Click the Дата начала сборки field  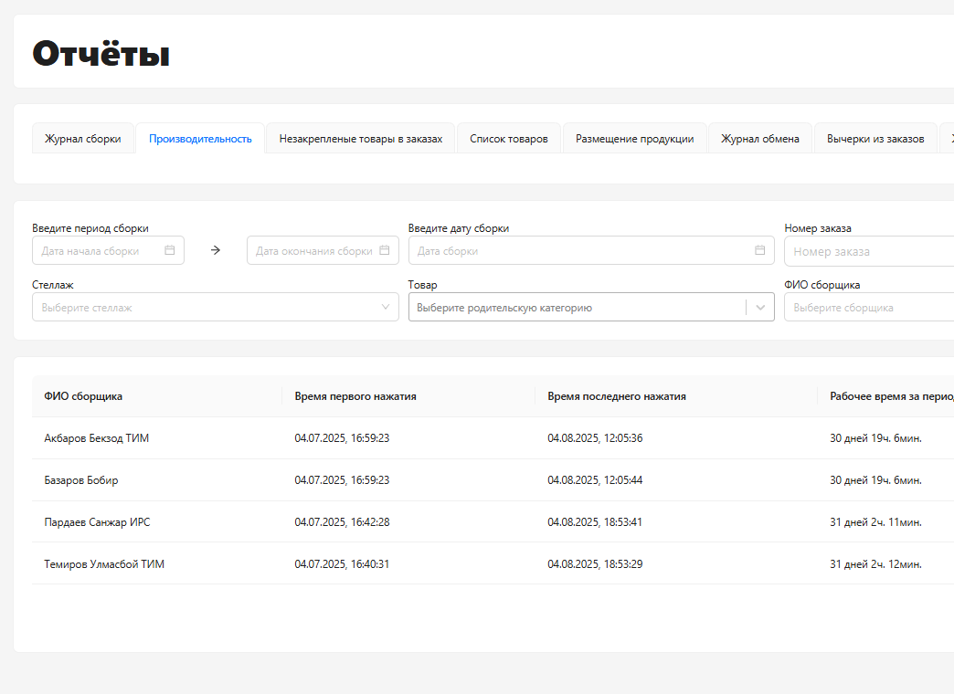click(101, 250)
